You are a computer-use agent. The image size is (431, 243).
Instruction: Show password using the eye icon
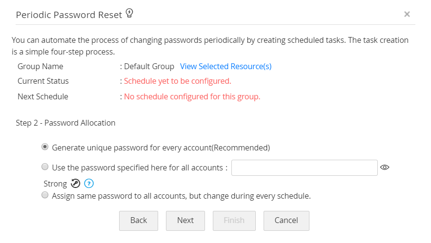point(385,168)
